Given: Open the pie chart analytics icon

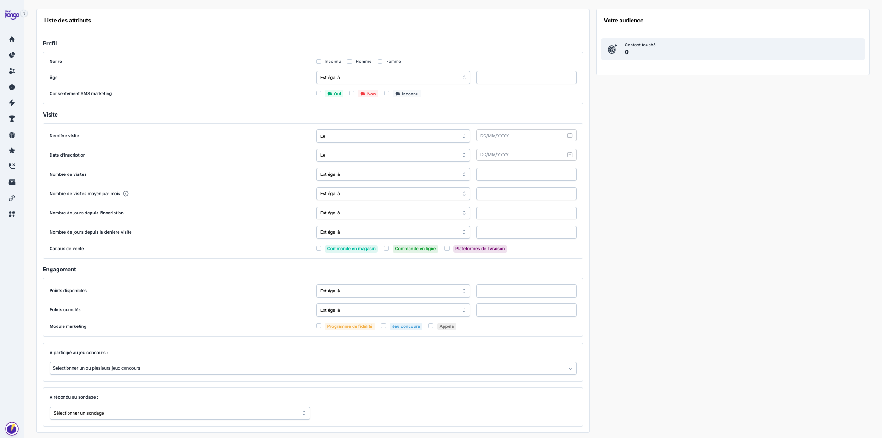Looking at the screenshot, I should pos(12,55).
